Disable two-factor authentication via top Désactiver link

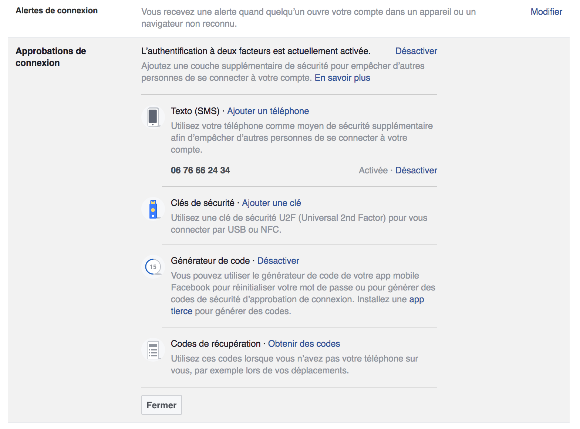click(x=416, y=51)
